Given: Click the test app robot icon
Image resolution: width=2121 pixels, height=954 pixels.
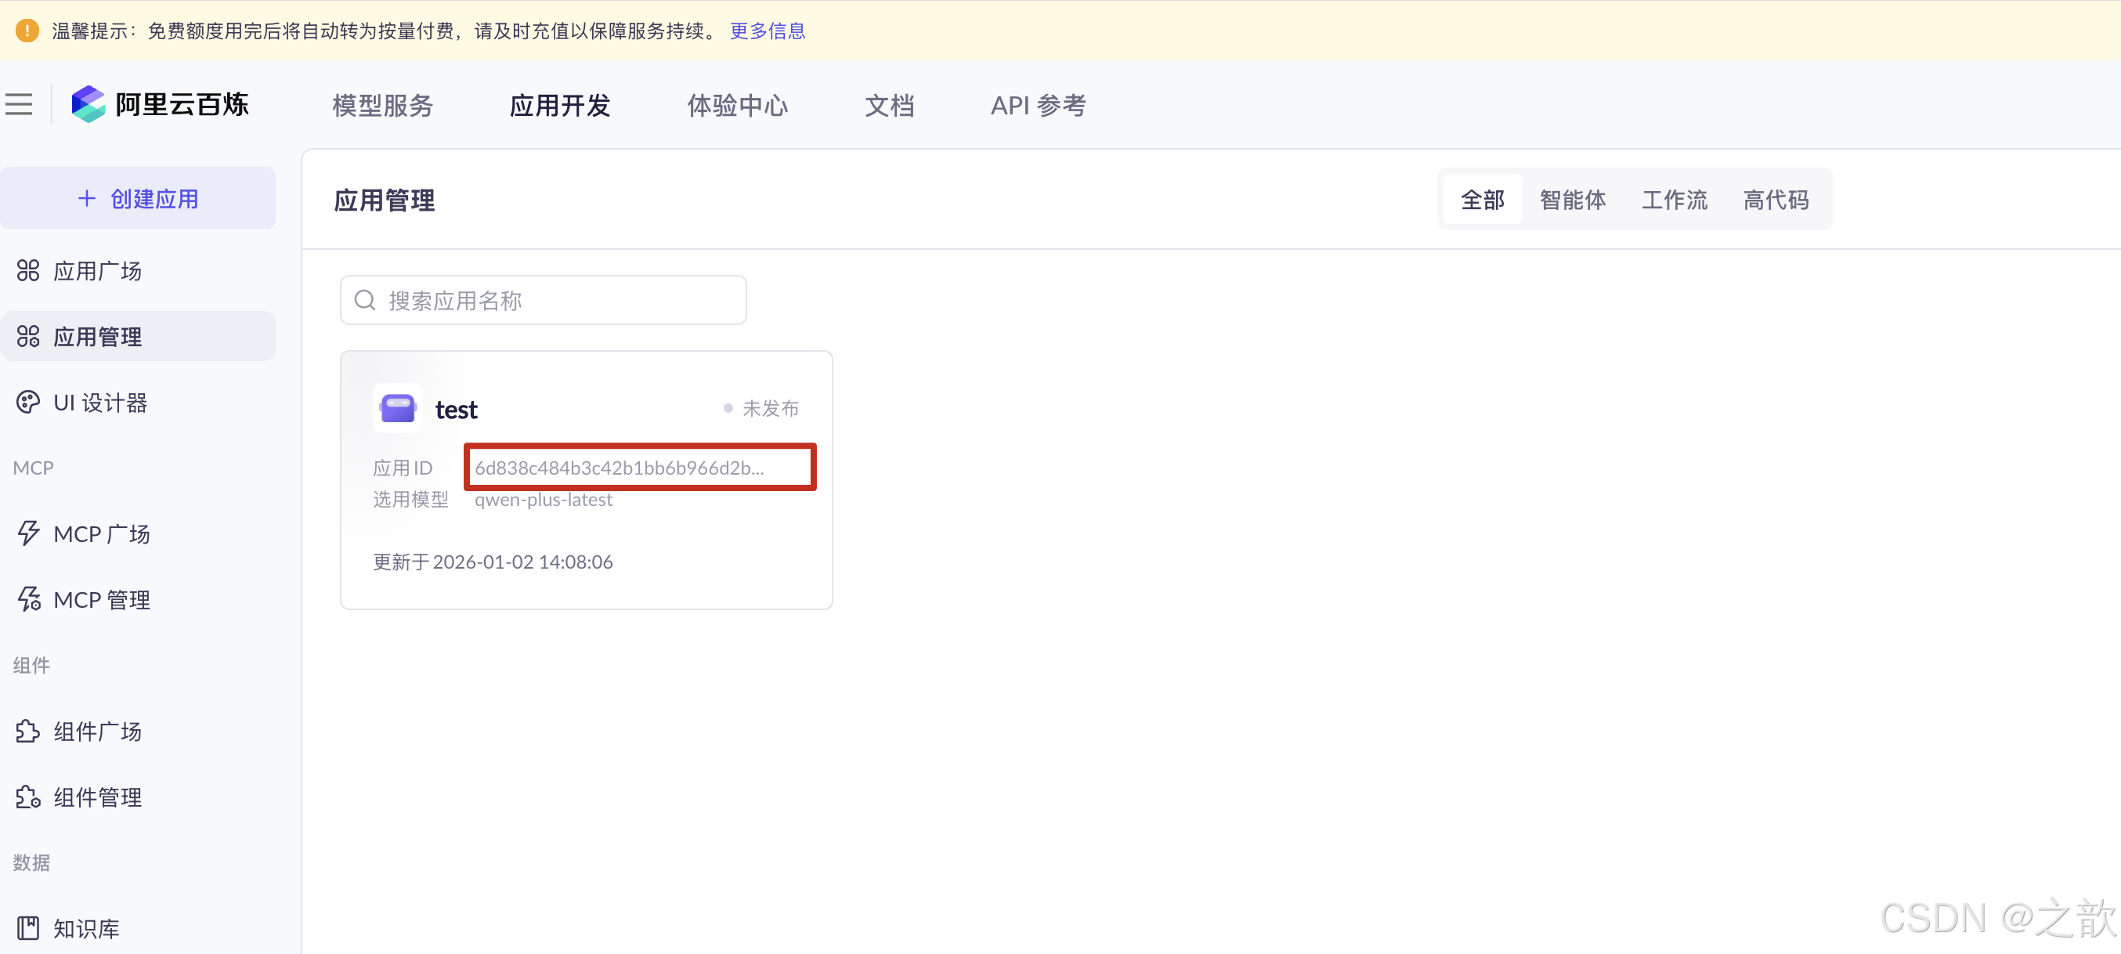Looking at the screenshot, I should tap(398, 407).
